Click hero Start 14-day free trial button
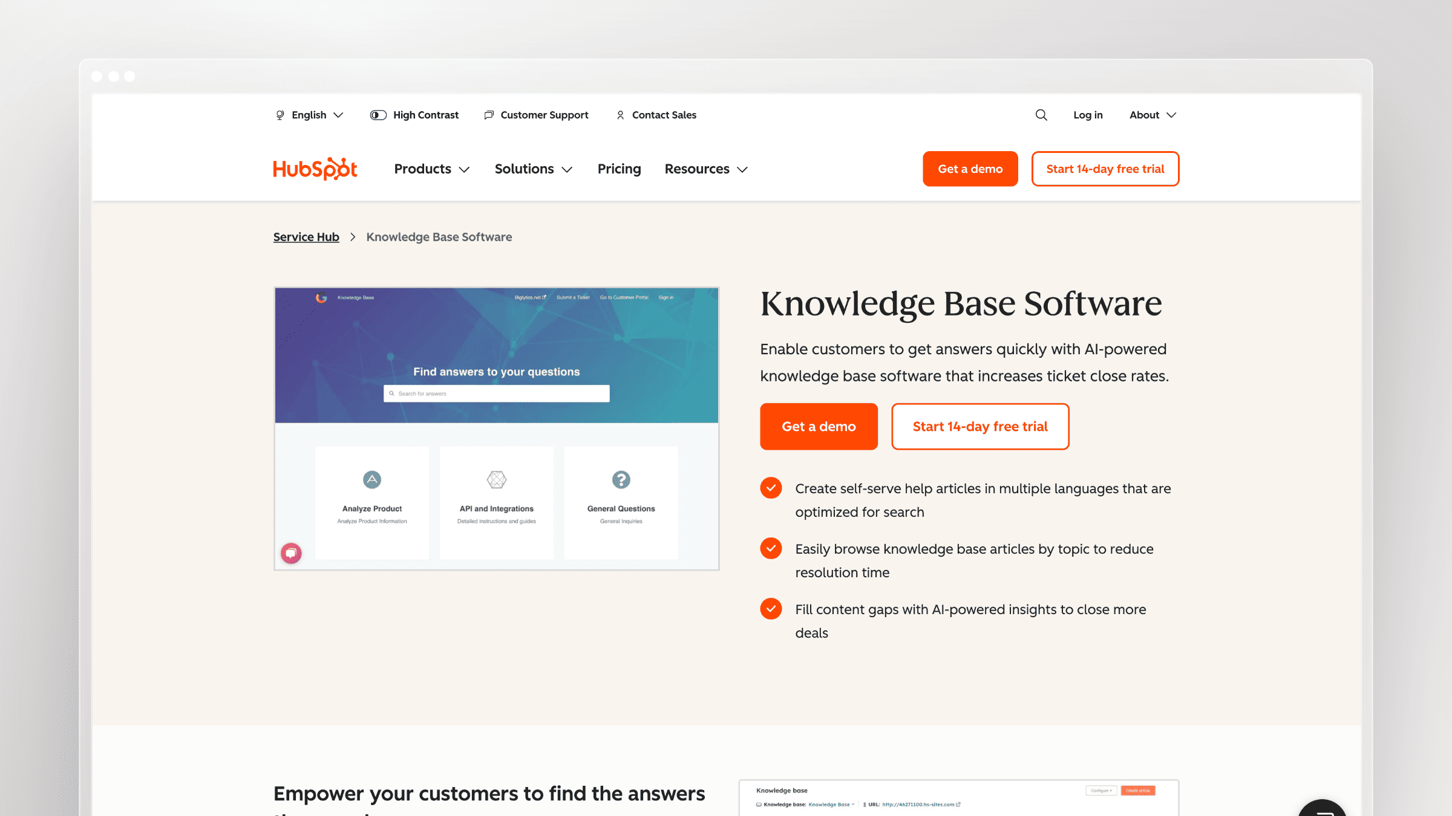Screen dimensions: 1452x816 tap(980, 426)
